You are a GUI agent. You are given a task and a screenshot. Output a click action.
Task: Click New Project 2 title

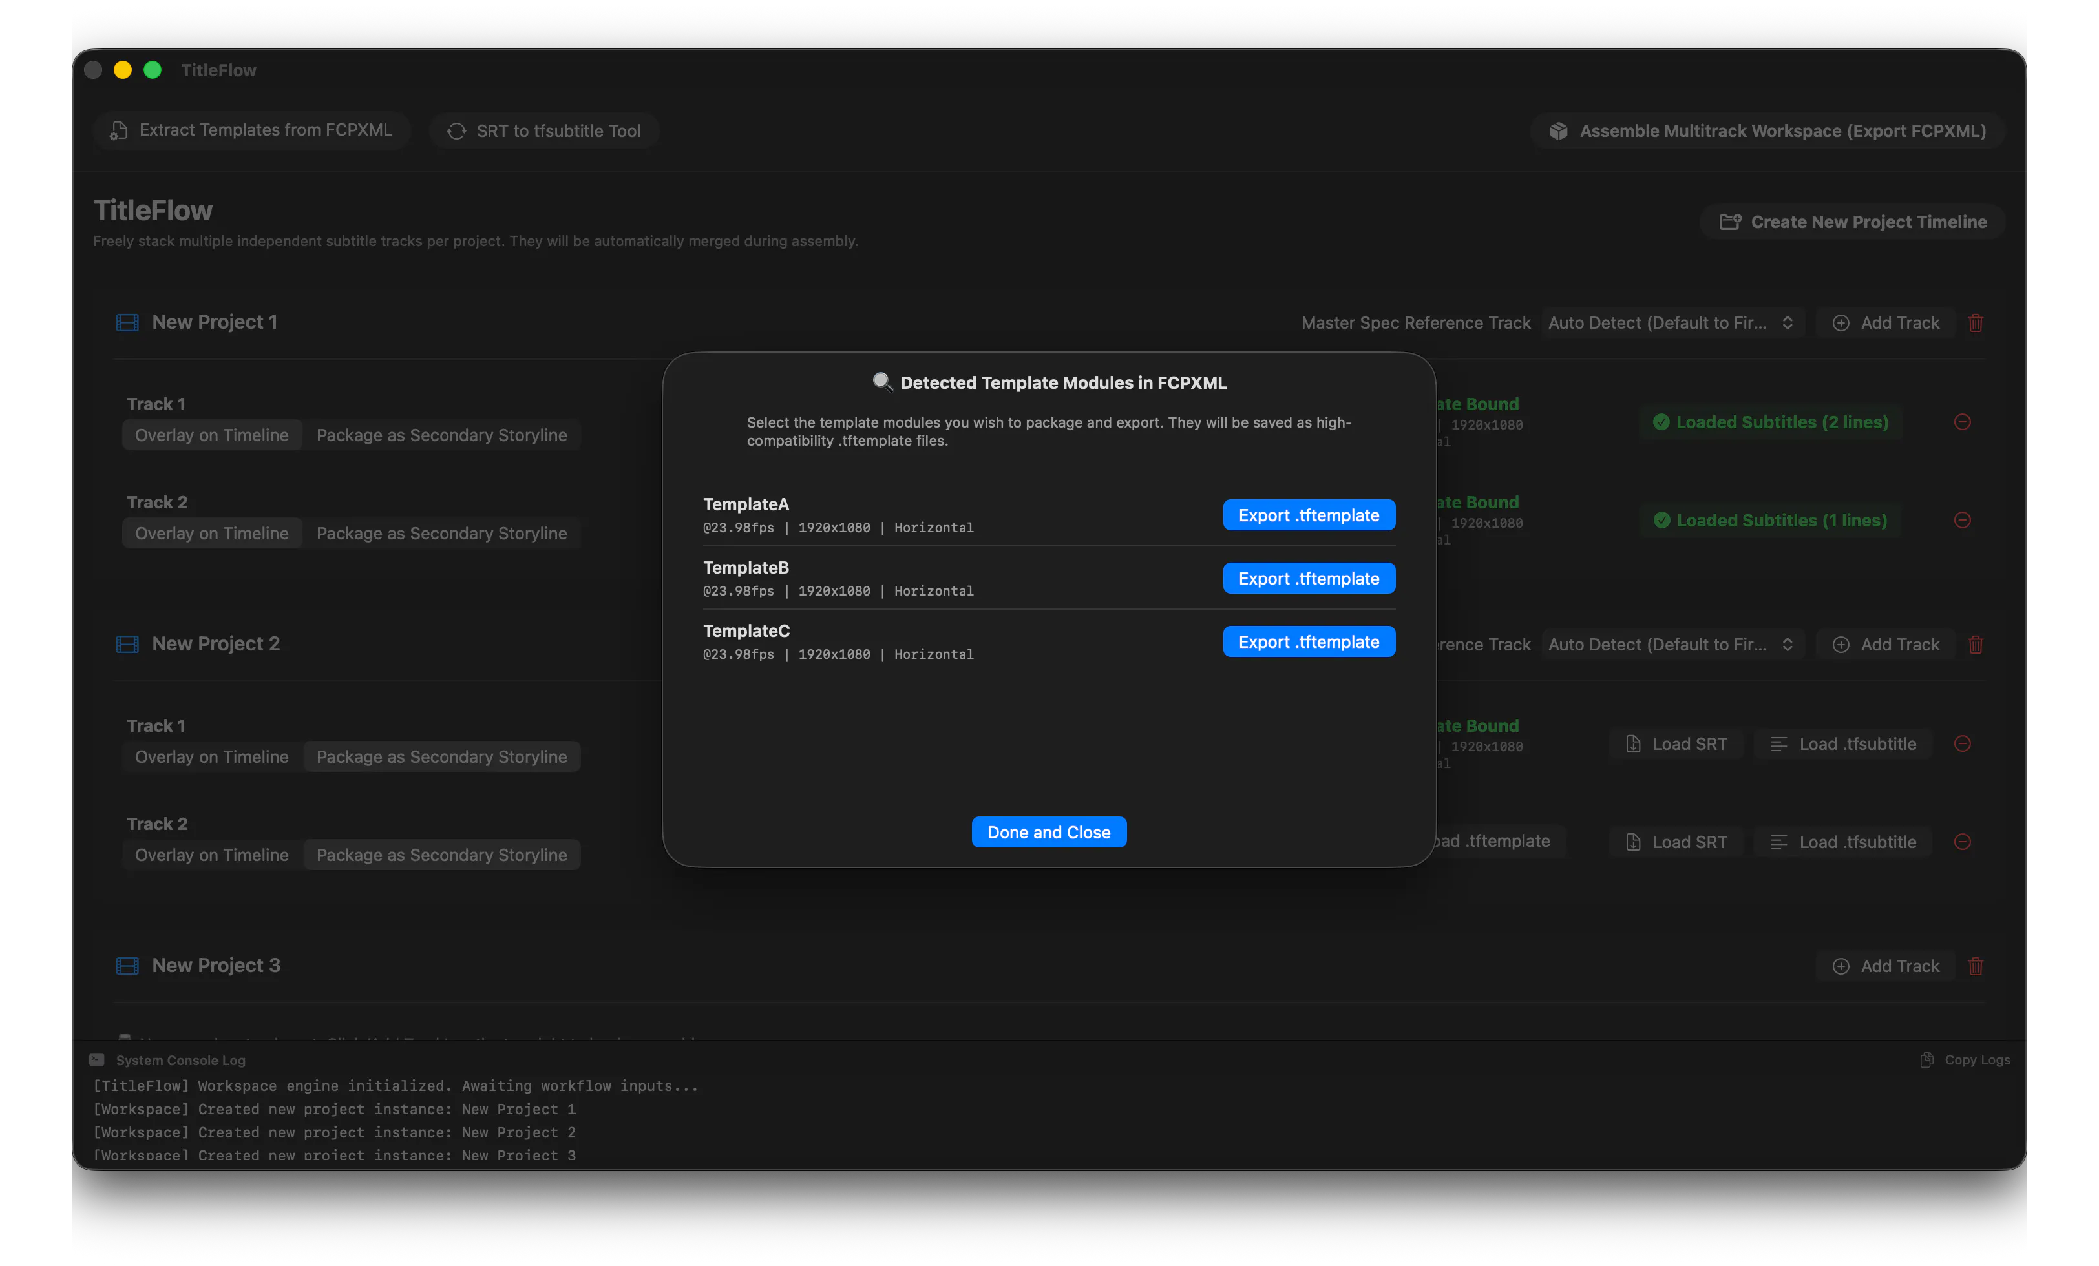click(216, 643)
